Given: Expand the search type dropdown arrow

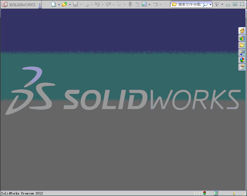Looking at the screenshot, I should pyautogui.click(x=210, y=5).
